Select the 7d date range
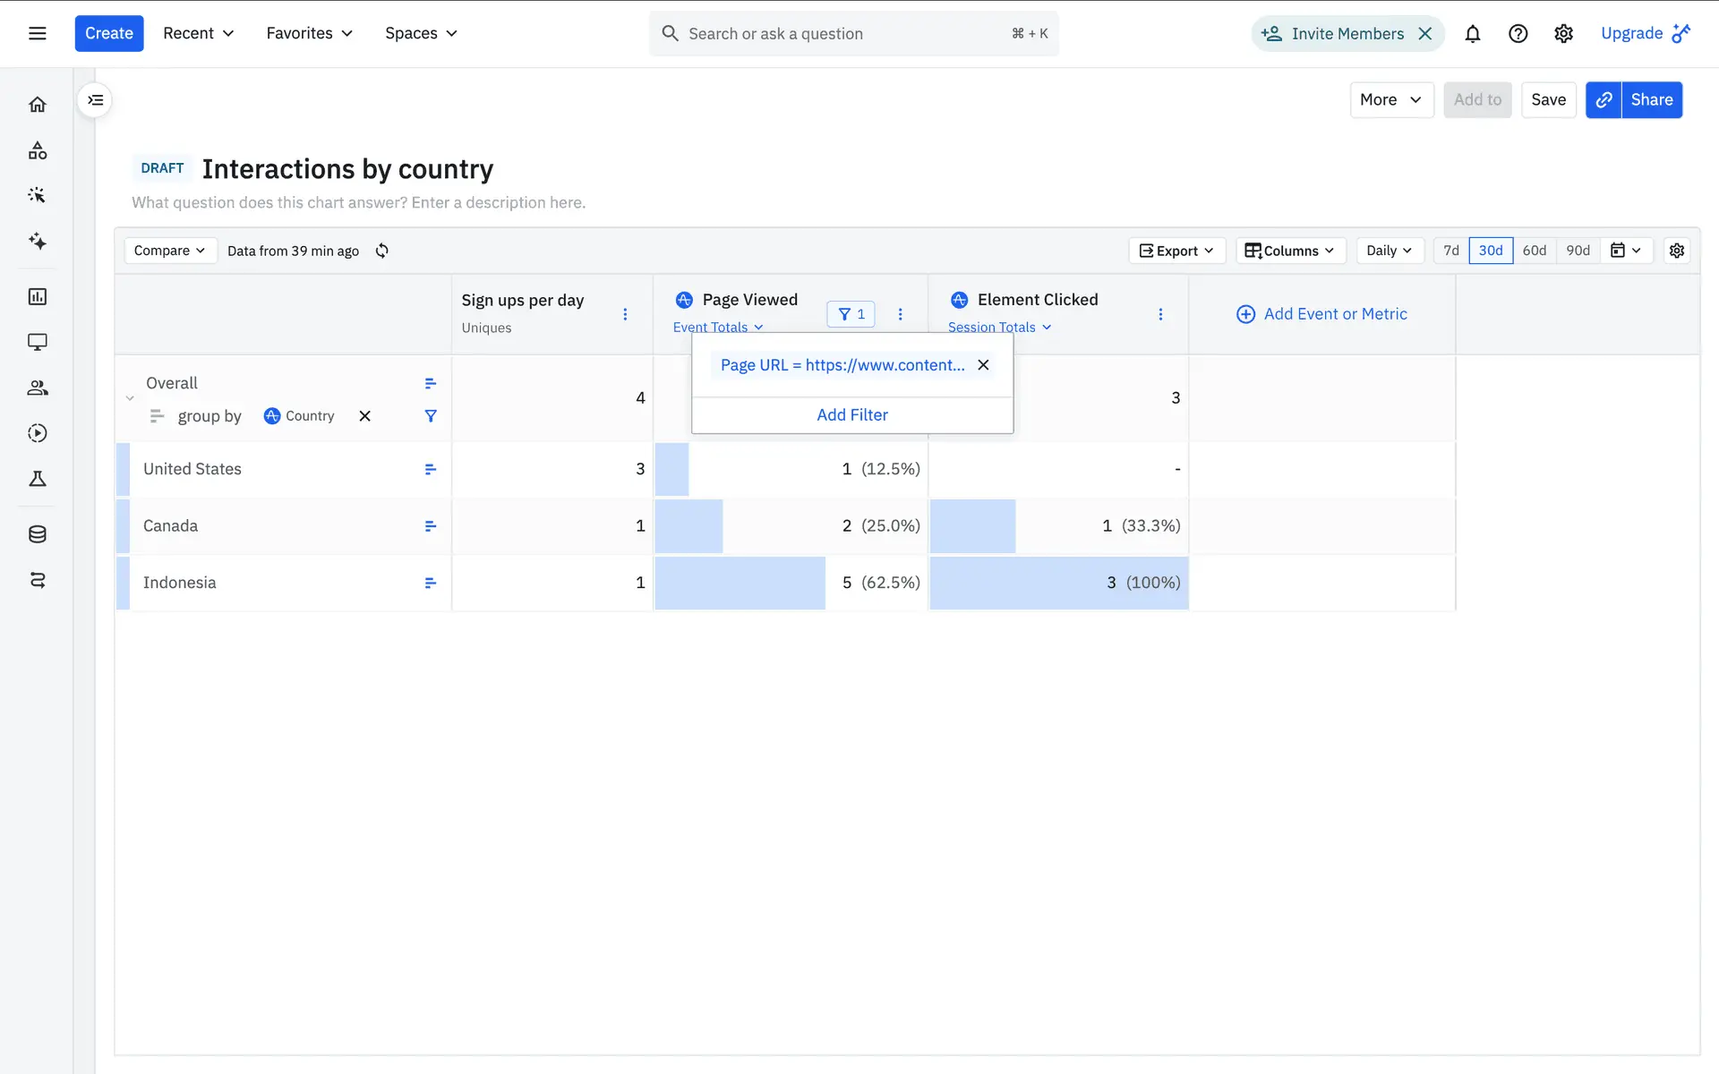 (1450, 251)
